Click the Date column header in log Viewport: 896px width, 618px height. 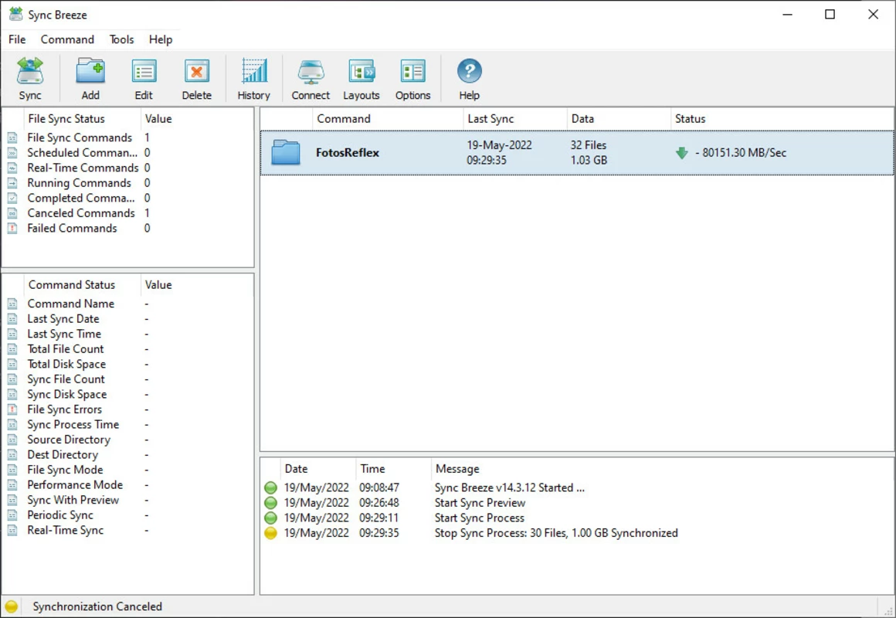[317, 469]
